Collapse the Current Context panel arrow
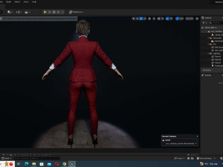This screenshot has width=223, height=167. (x=197, y=136)
